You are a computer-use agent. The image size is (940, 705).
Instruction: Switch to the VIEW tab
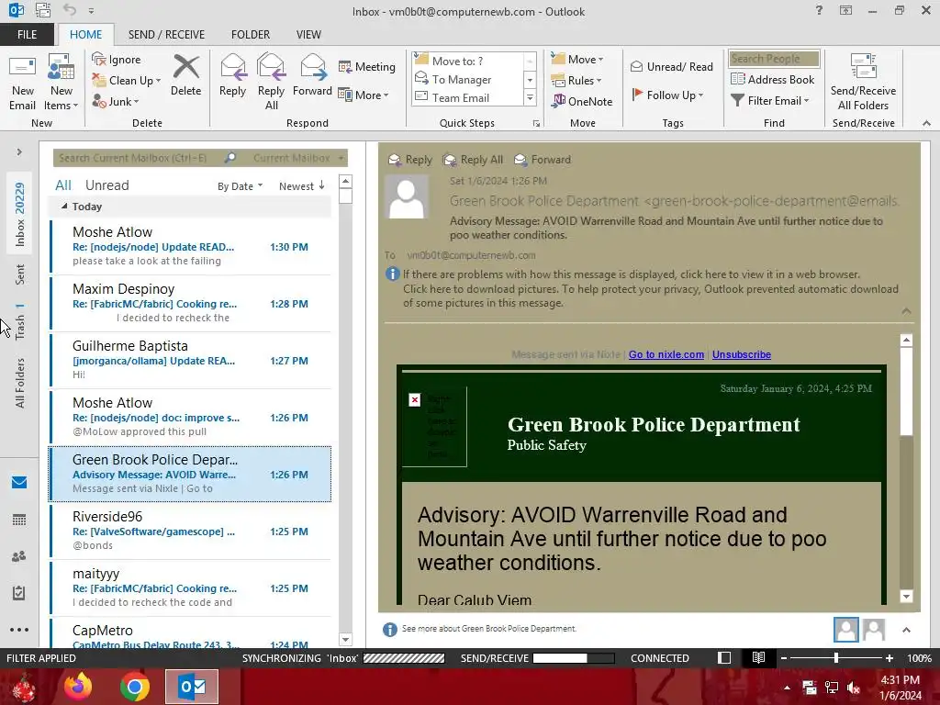[308, 34]
